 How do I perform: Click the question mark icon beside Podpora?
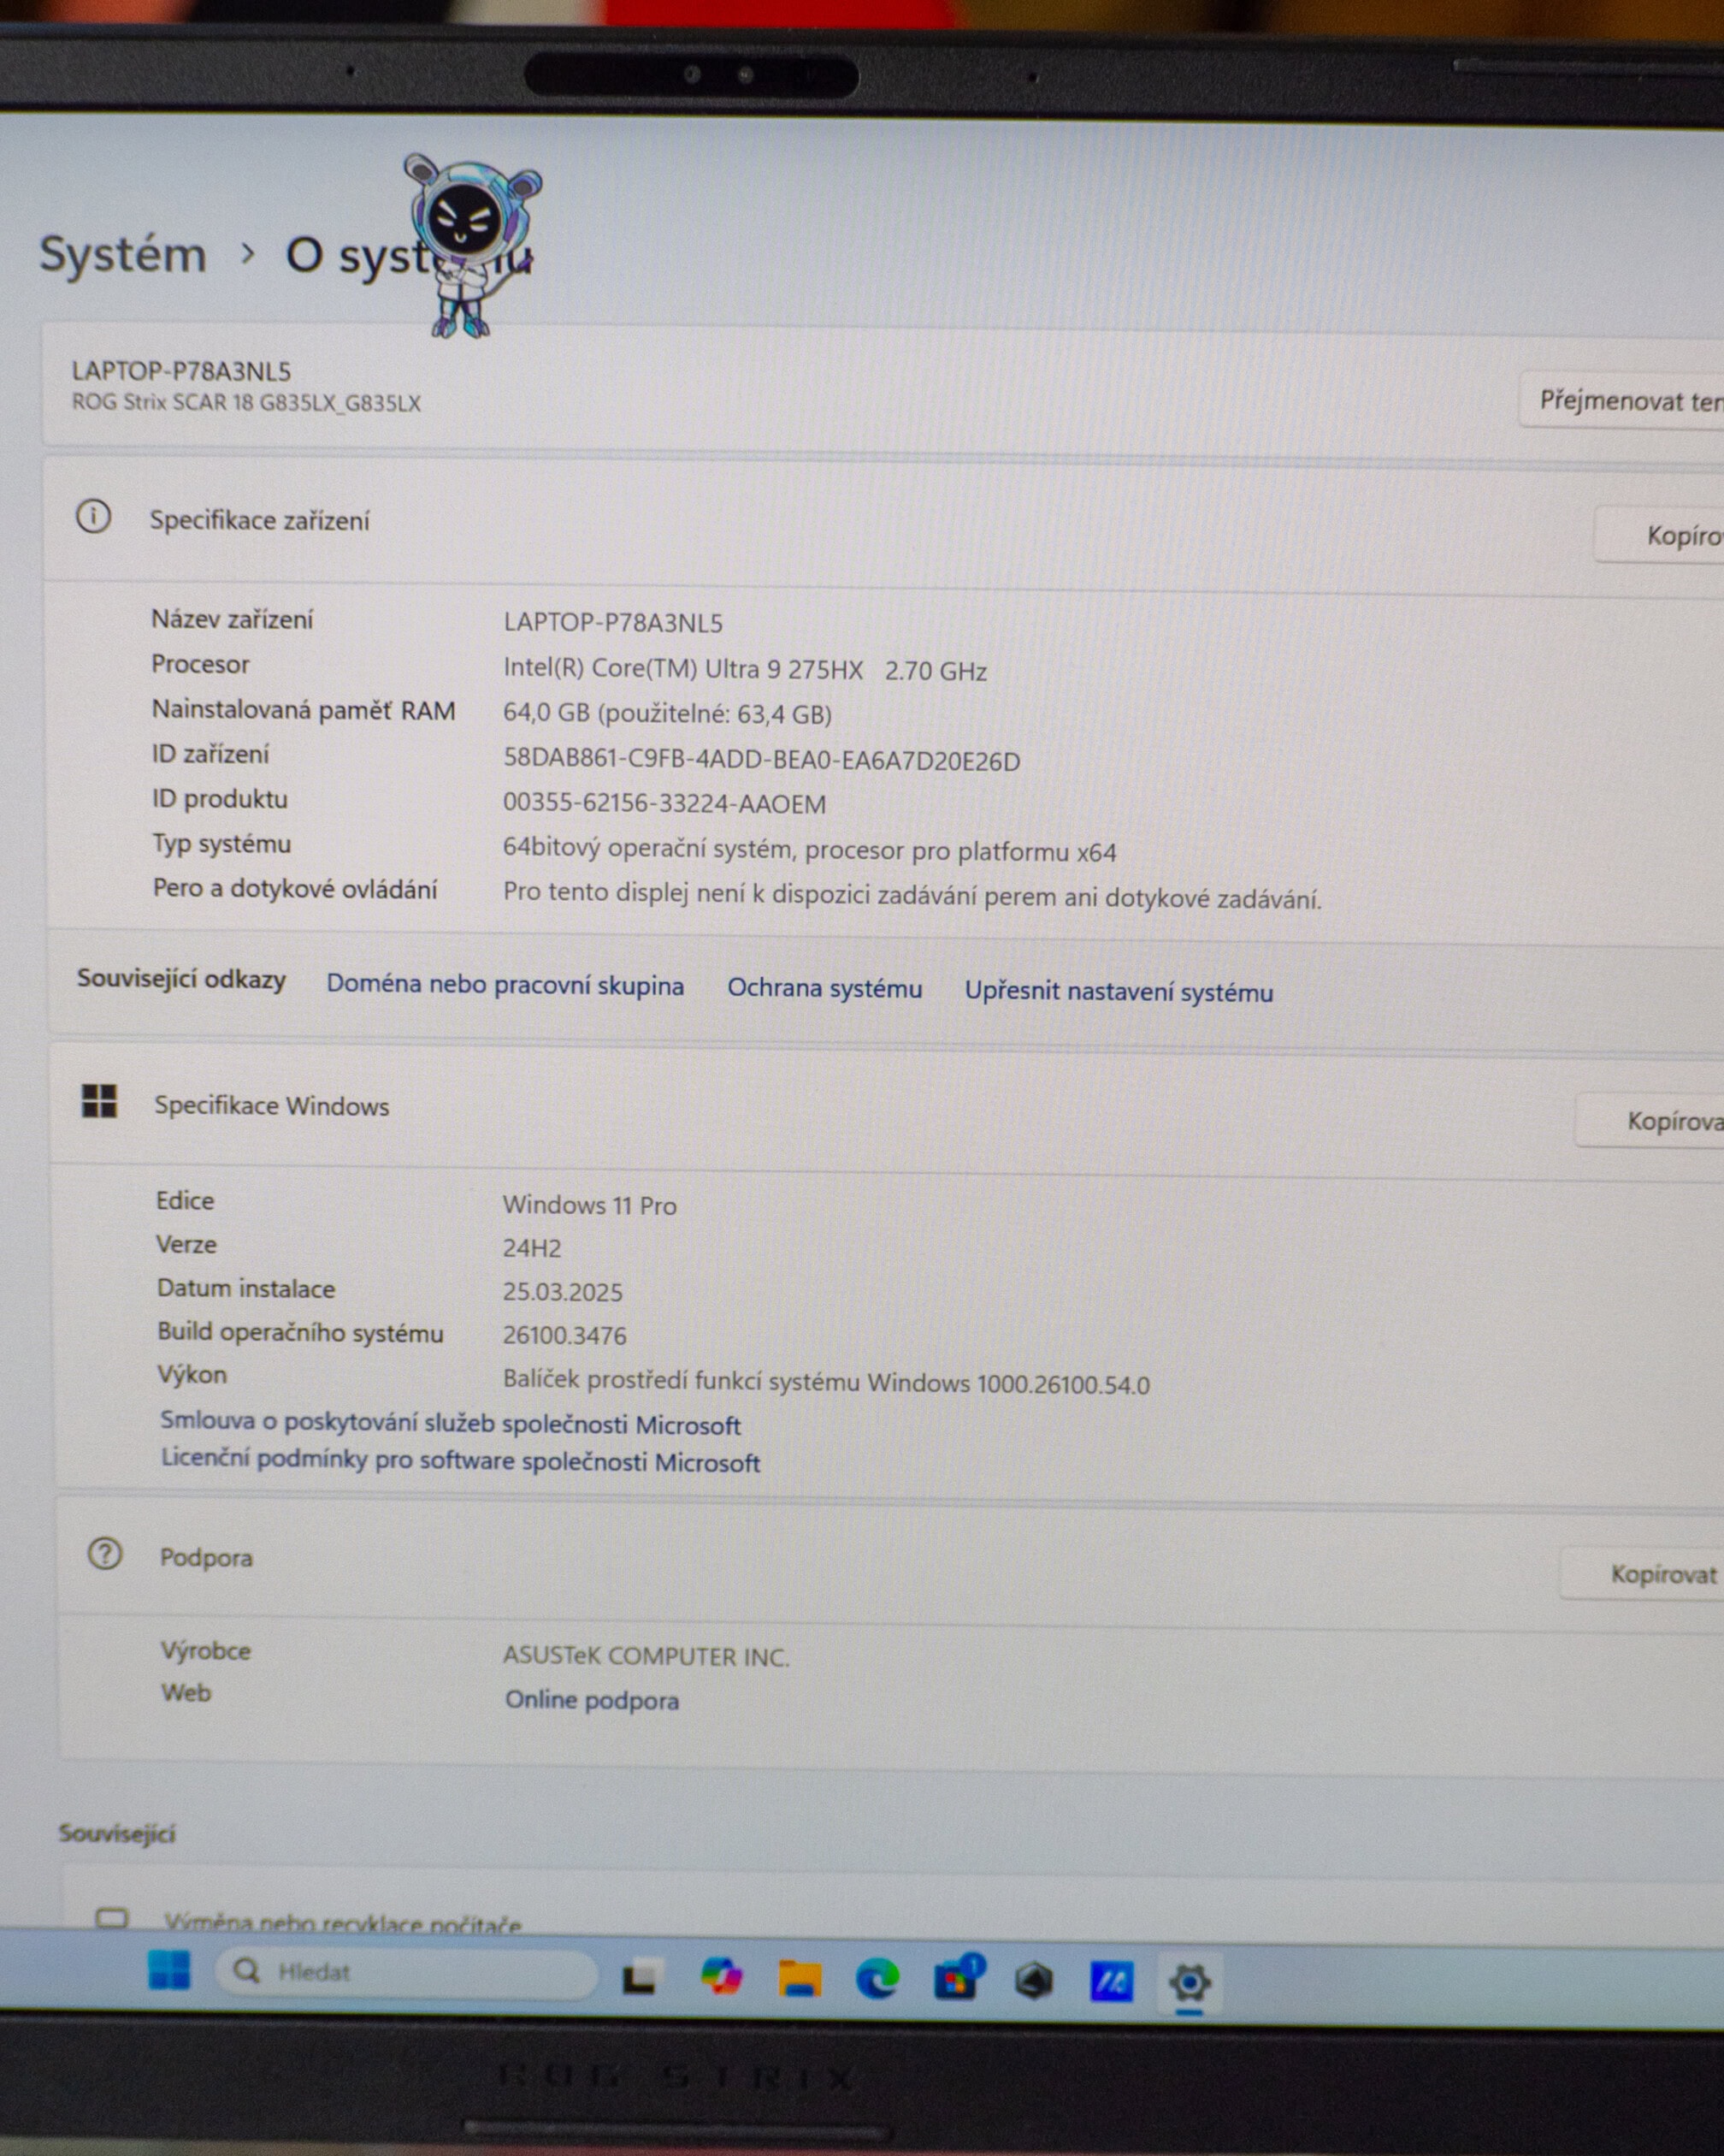tap(105, 1553)
